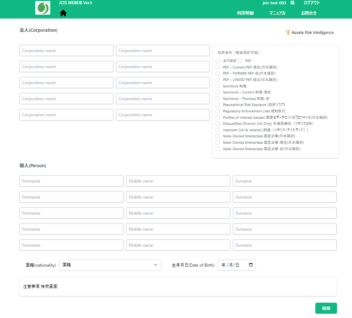Tick the PEP checkbox next to 全て選択
The height and width of the screenshot is (318, 352).
240,61
